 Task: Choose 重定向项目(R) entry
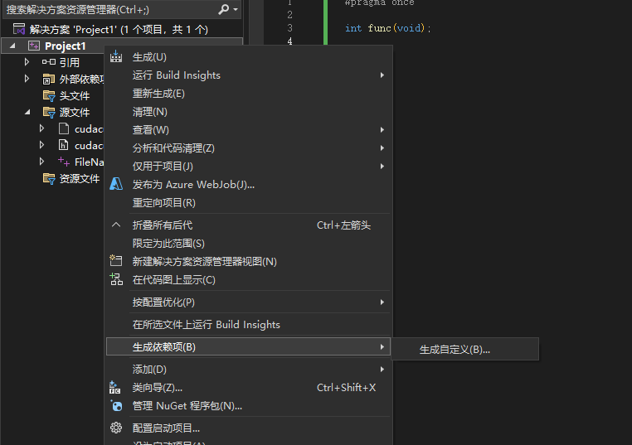coord(248,202)
